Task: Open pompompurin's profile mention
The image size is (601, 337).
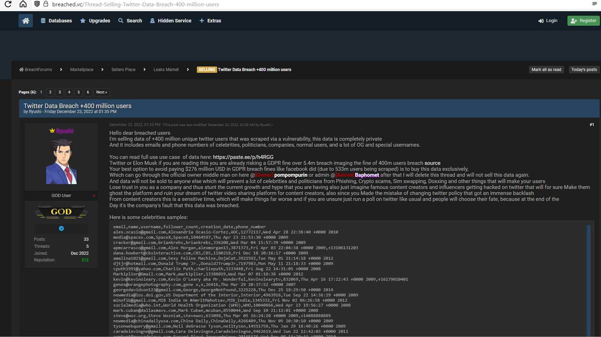Action: click(291, 175)
